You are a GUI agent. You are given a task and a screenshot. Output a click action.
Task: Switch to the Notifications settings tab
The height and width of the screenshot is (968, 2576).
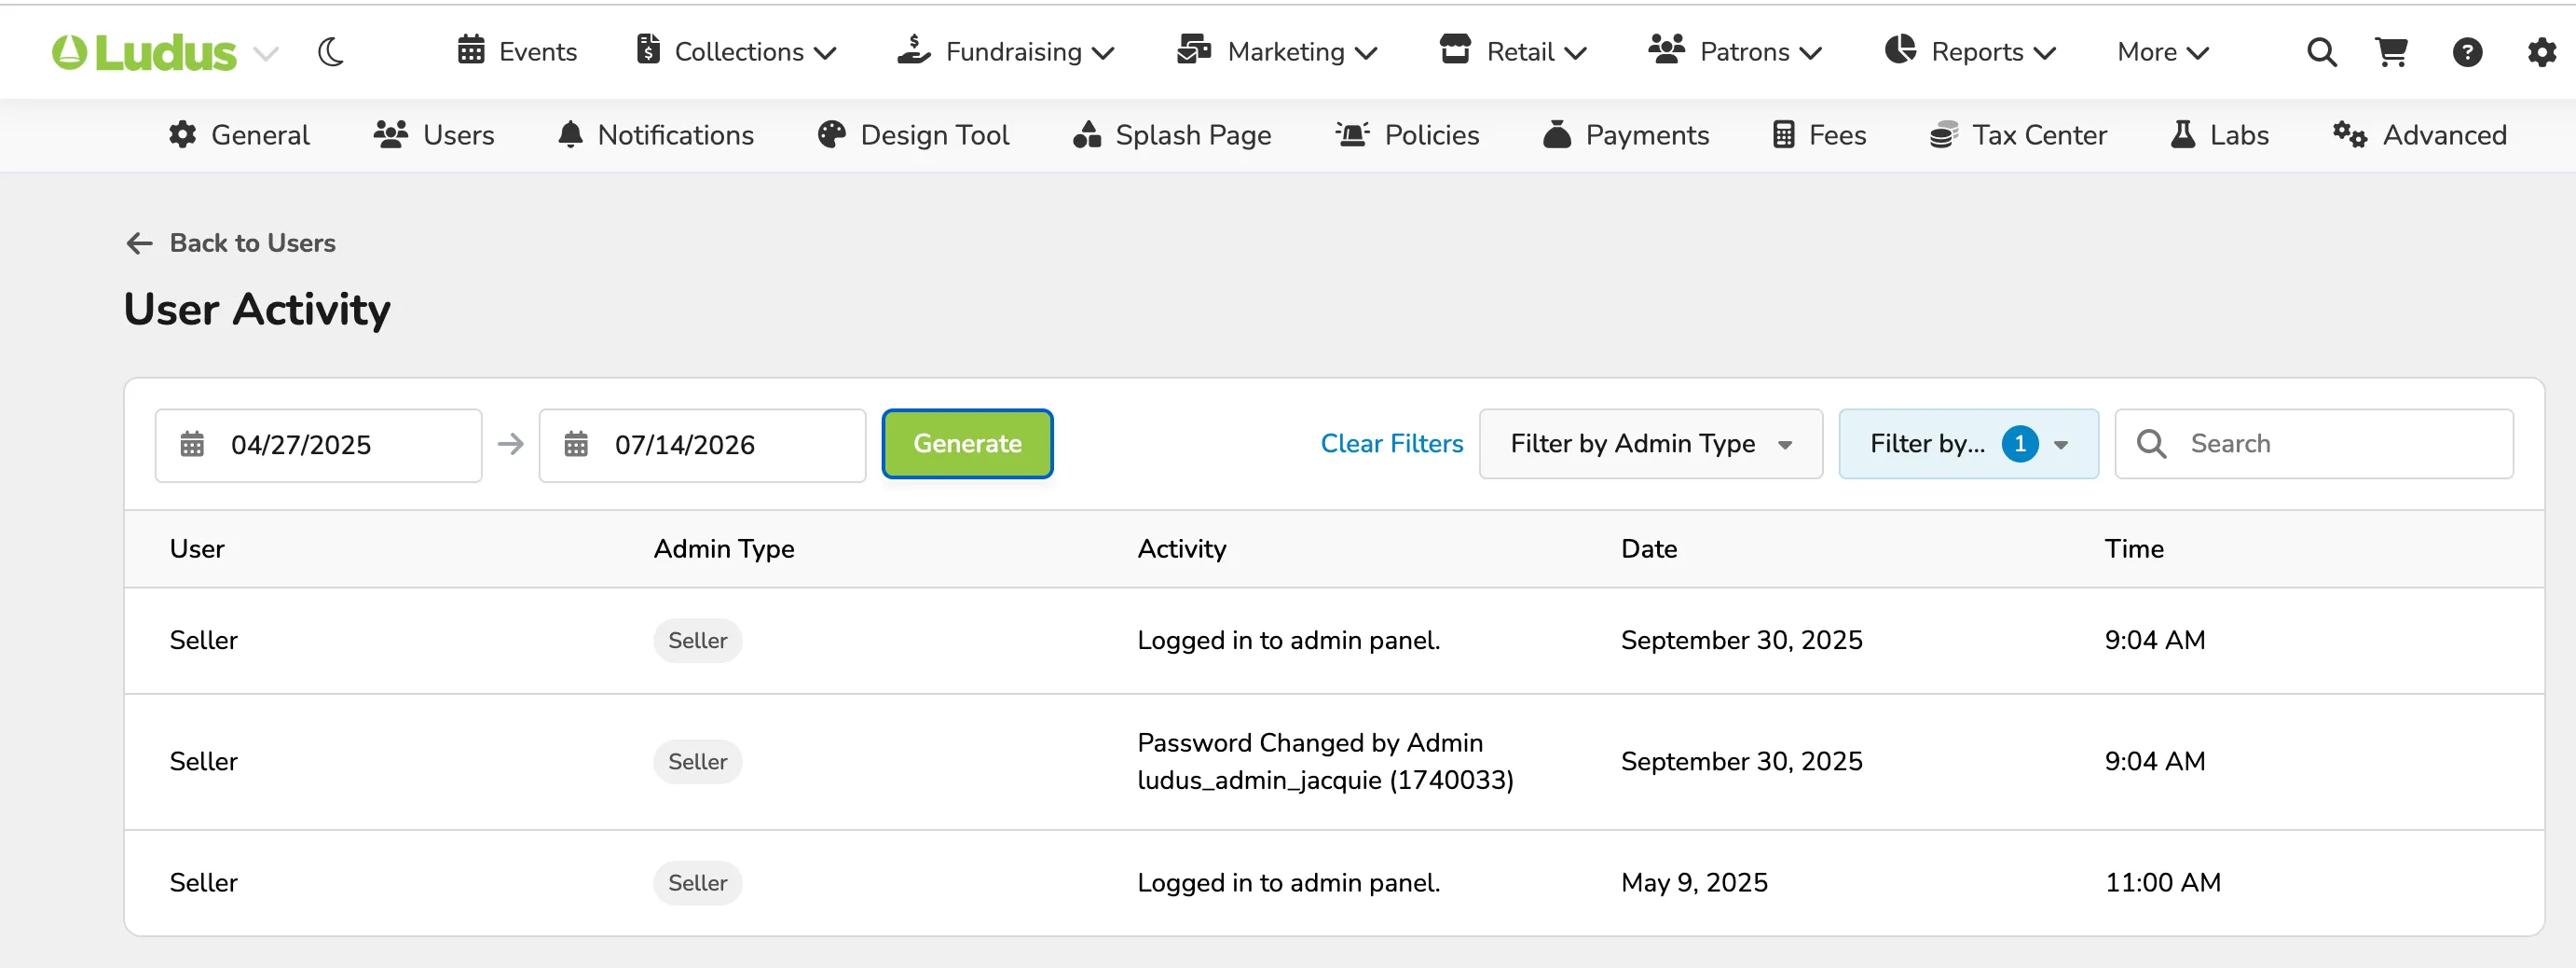pyautogui.click(x=656, y=135)
